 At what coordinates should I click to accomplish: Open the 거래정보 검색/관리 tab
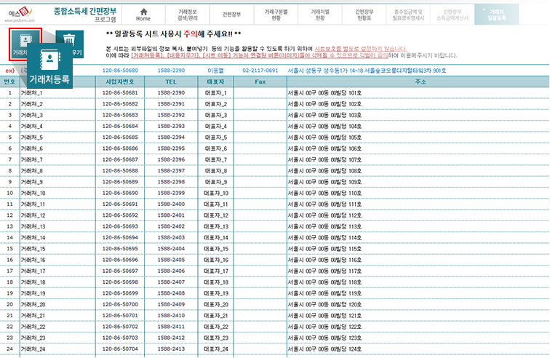187,15
